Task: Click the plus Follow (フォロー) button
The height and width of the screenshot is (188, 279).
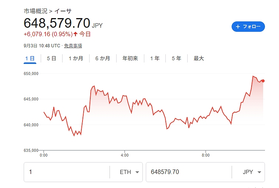Action: (248, 27)
